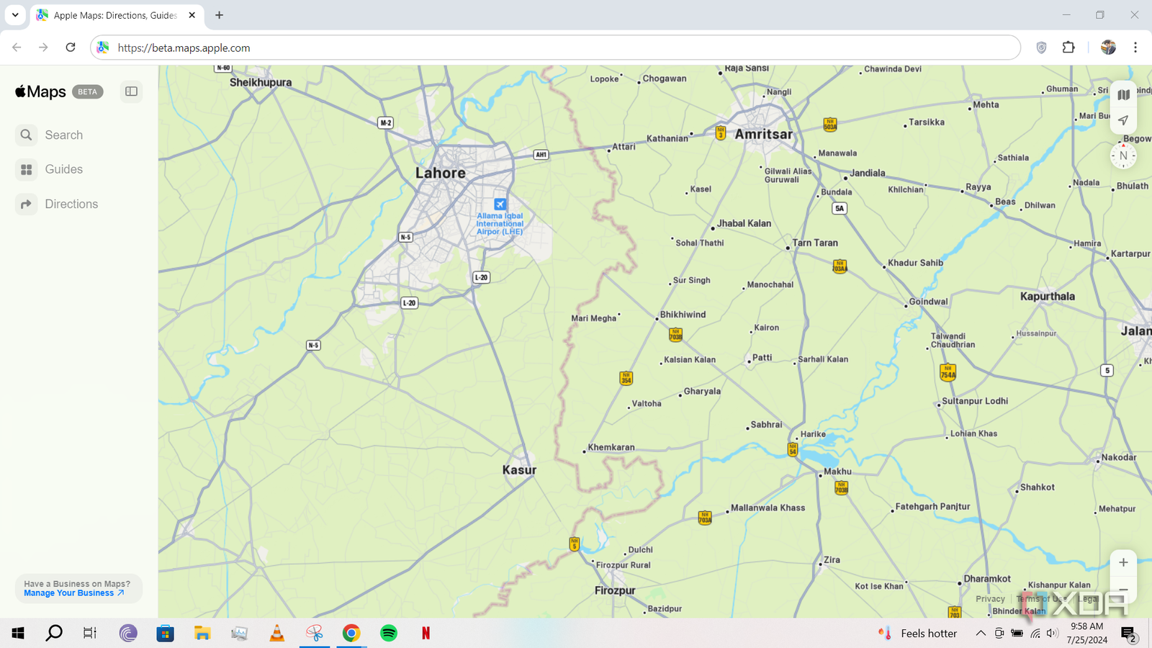Open Windows taskbar search
The width and height of the screenshot is (1152, 648).
(x=54, y=633)
